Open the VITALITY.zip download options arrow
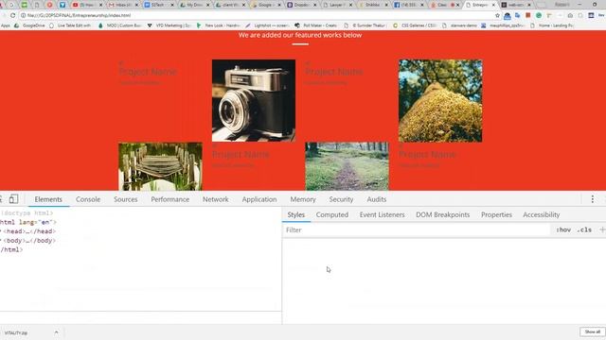606x340 pixels. point(56,332)
